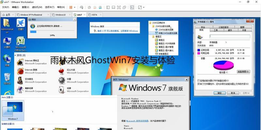Open the 选项卡(T) menu

click(50, 7)
